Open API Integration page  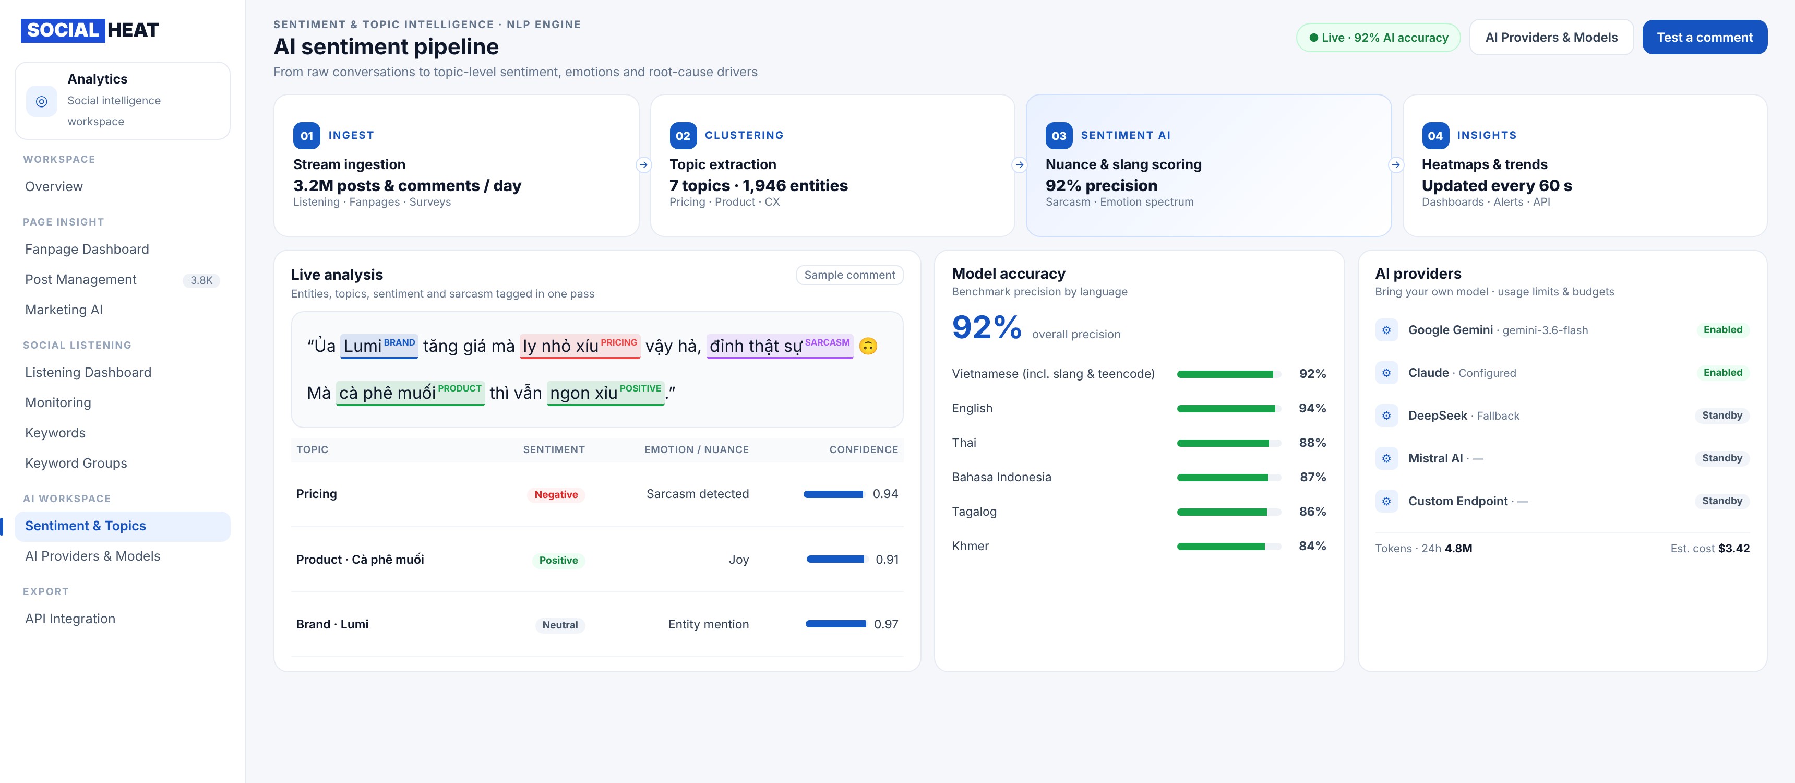123,619
